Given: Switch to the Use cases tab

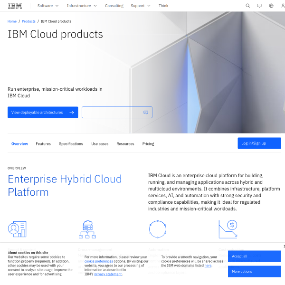Looking at the screenshot, I should (100, 144).
